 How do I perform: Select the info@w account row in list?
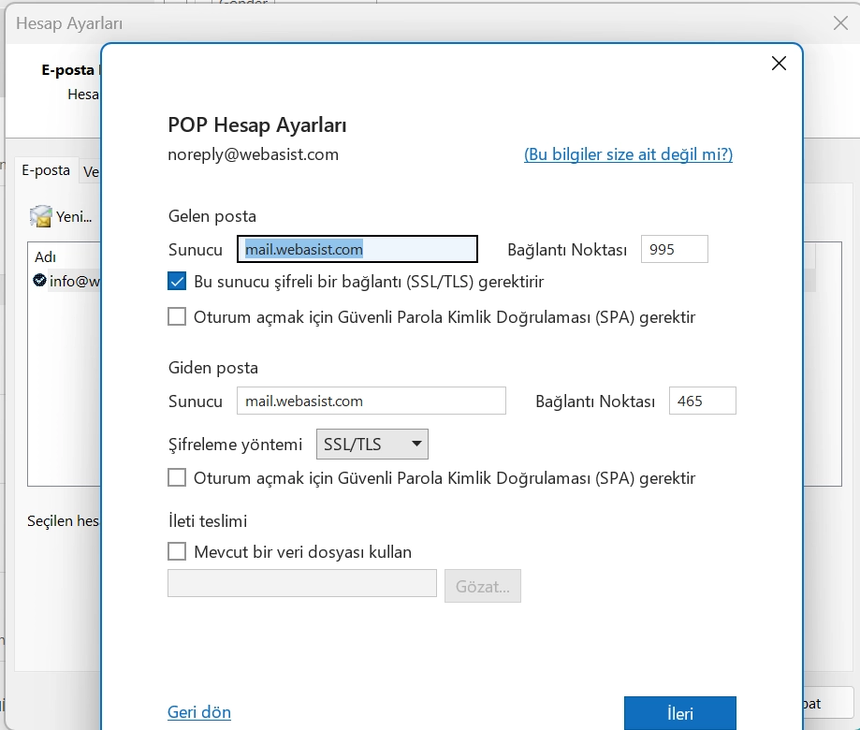tap(66, 281)
